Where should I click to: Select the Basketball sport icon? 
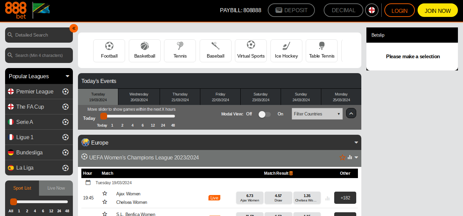145,51
